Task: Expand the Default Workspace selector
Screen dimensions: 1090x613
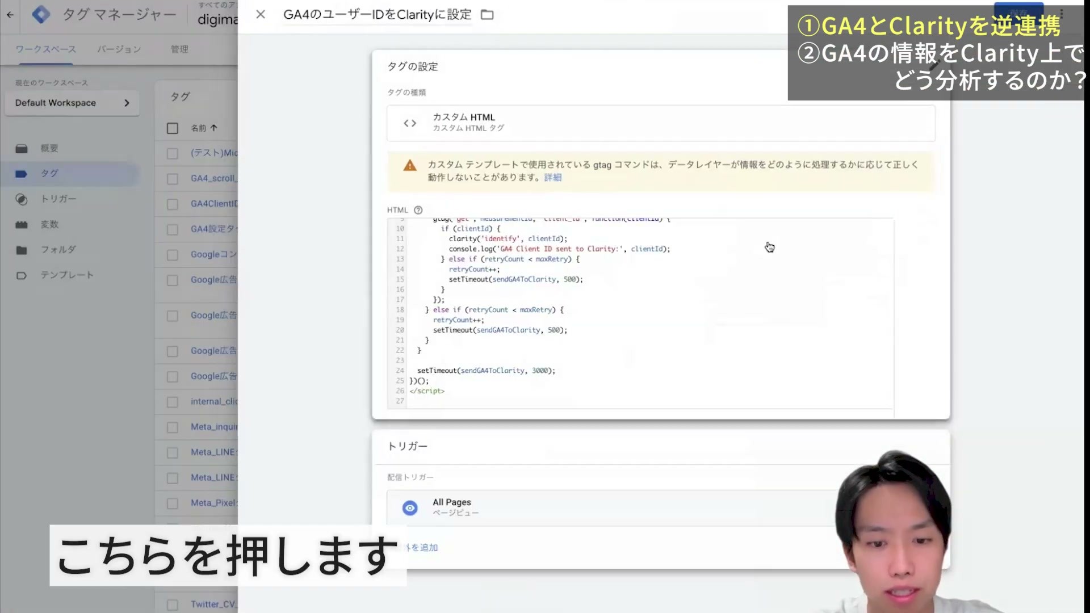Action: point(72,103)
